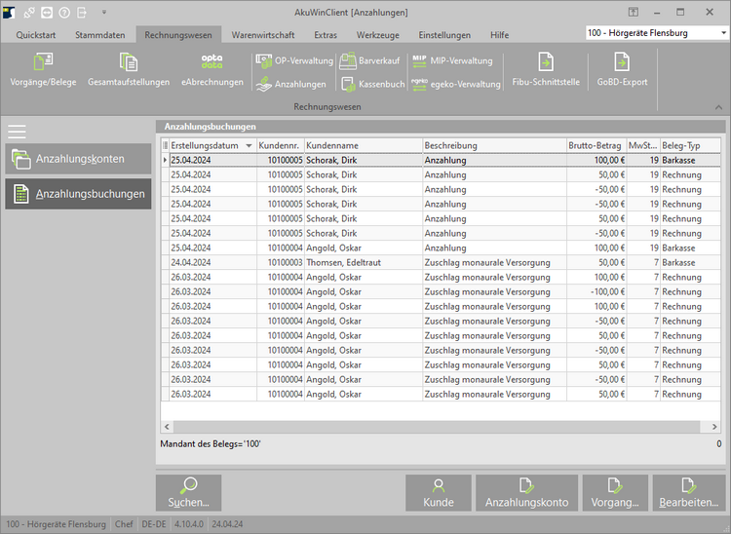Open the Warenwirtschaft ribbon tab

tap(263, 34)
